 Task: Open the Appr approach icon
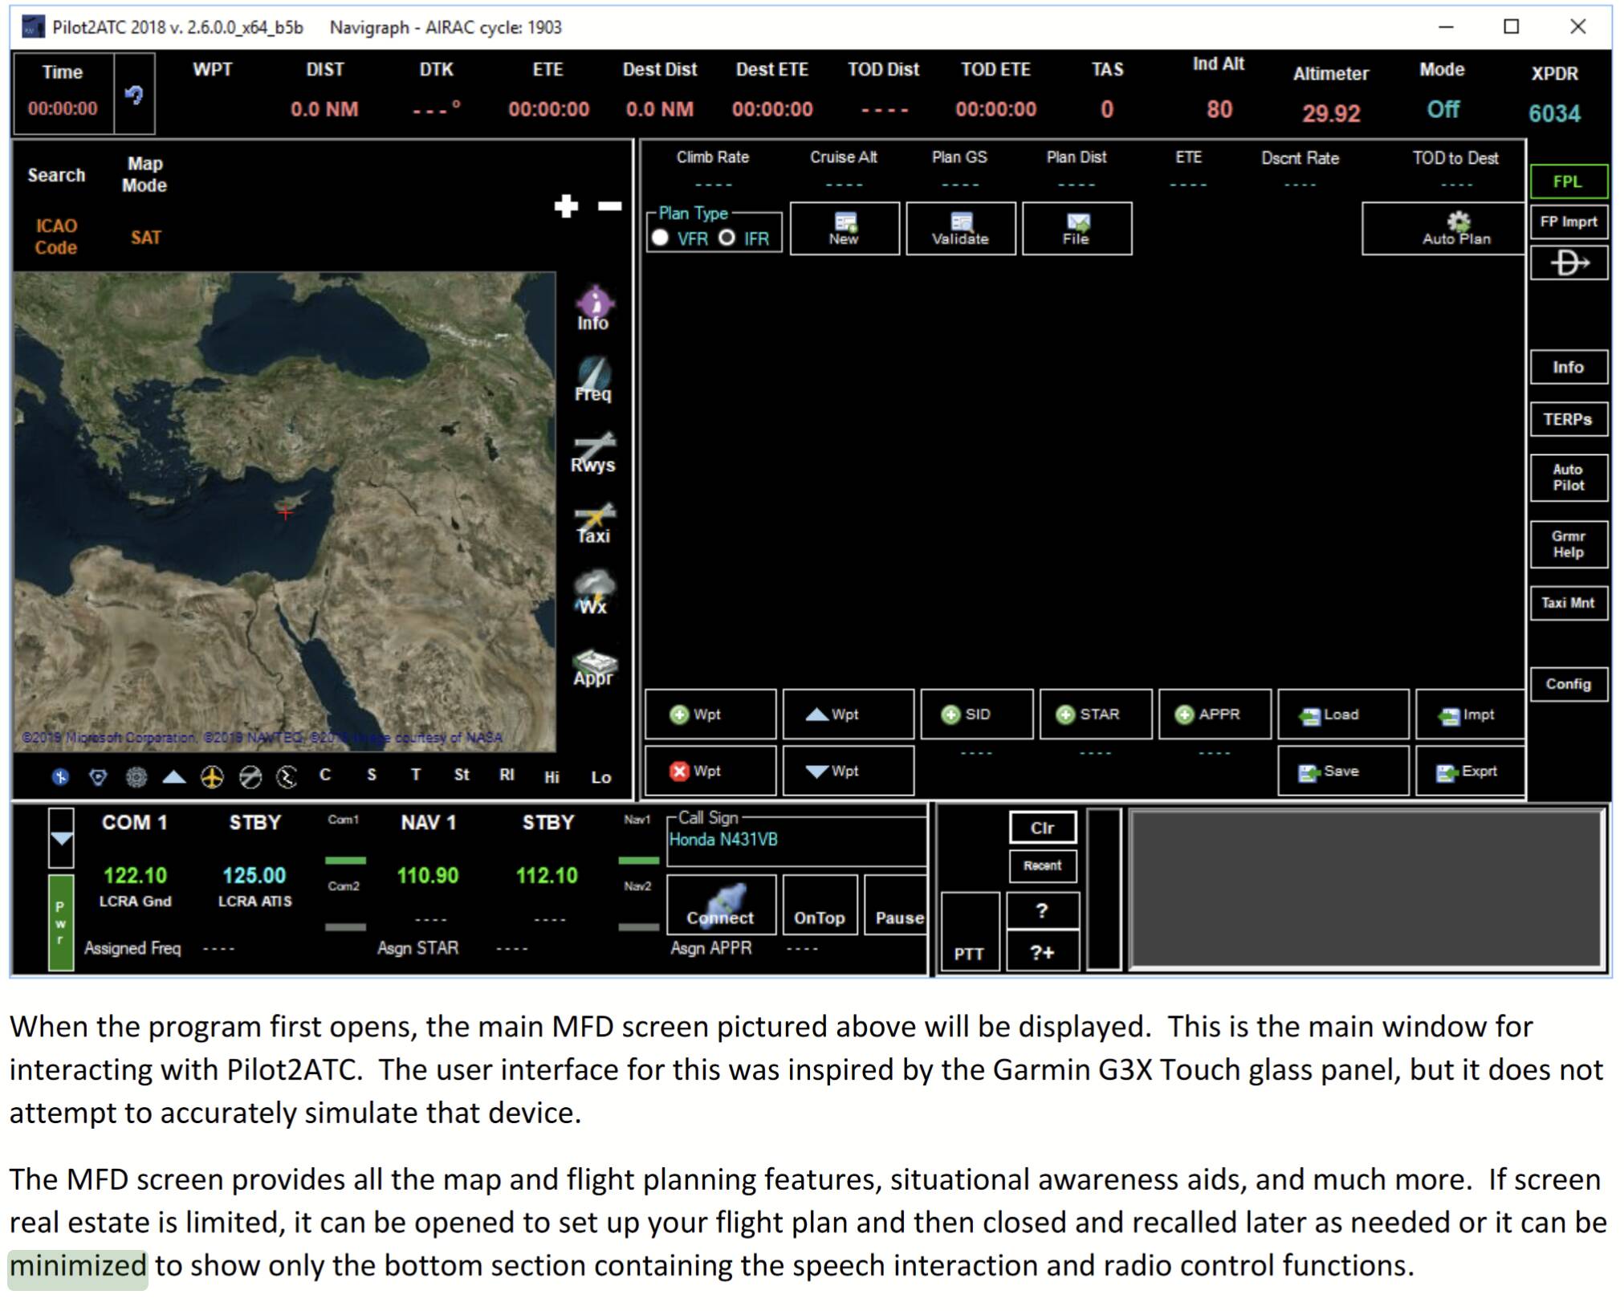[593, 667]
